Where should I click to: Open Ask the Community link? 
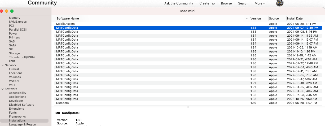click(x=179, y=3)
